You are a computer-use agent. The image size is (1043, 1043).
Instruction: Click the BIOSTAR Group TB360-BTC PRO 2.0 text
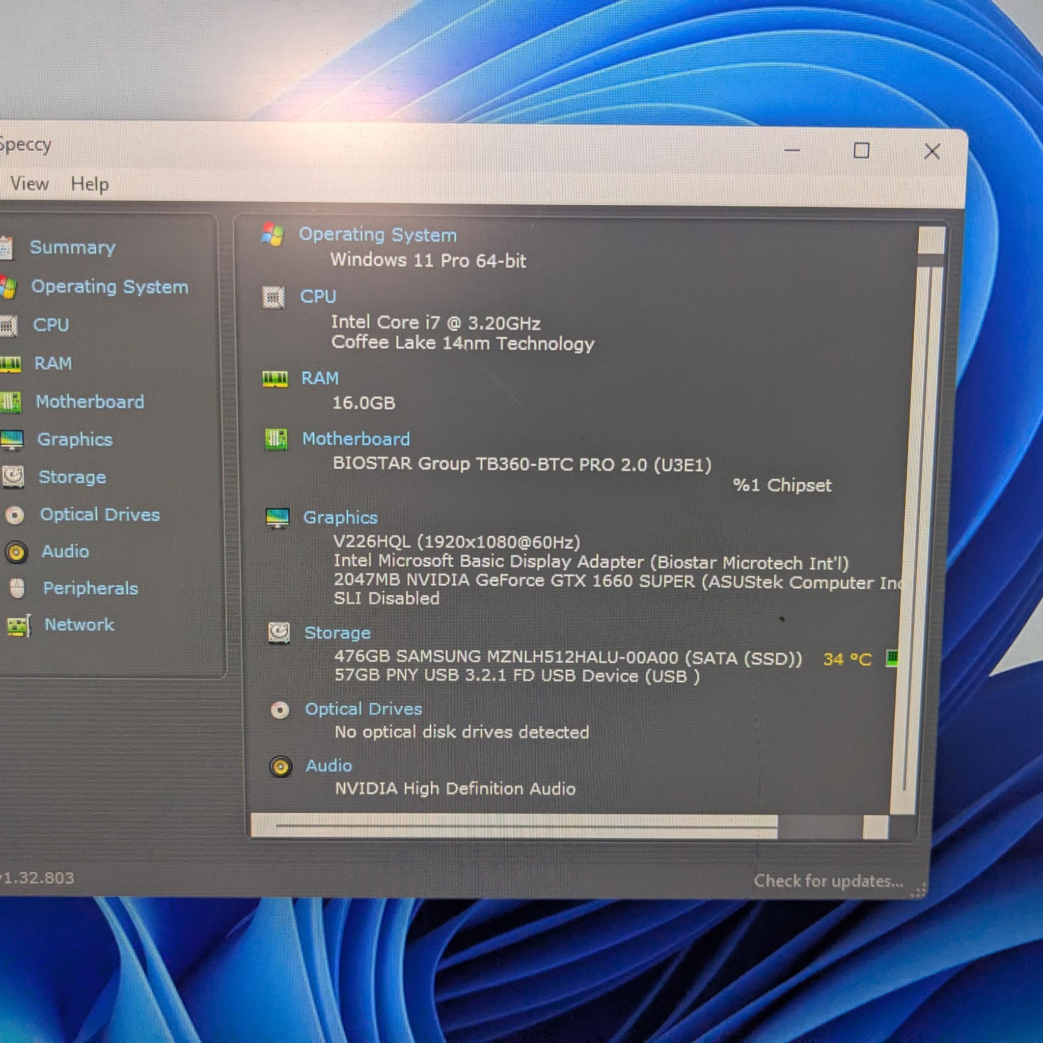pos(522,464)
